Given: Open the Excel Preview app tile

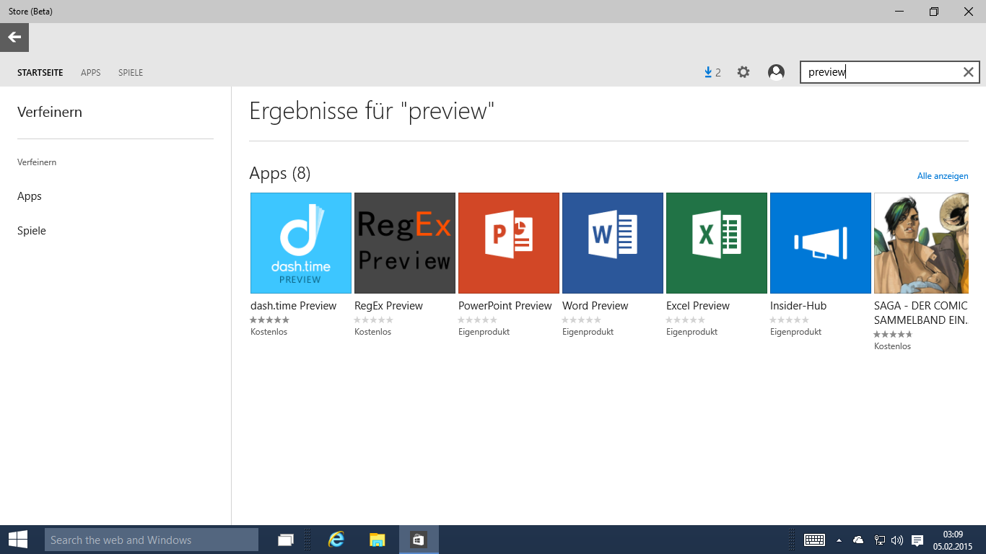Looking at the screenshot, I should point(717,243).
